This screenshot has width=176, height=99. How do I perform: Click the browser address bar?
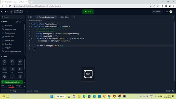coord(81,6)
